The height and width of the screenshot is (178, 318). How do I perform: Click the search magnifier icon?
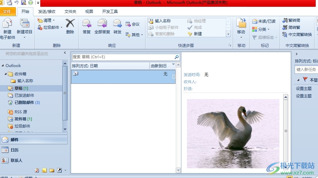[x=177, y=57]
